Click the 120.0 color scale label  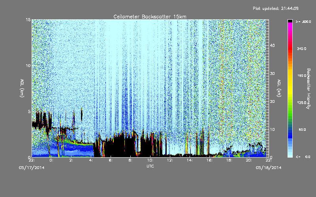coord(302,103)
